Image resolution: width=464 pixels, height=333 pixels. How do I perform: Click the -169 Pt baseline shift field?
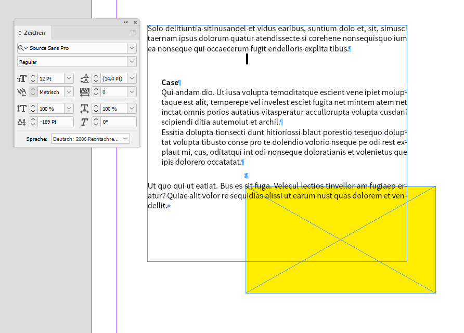(55, 122)
